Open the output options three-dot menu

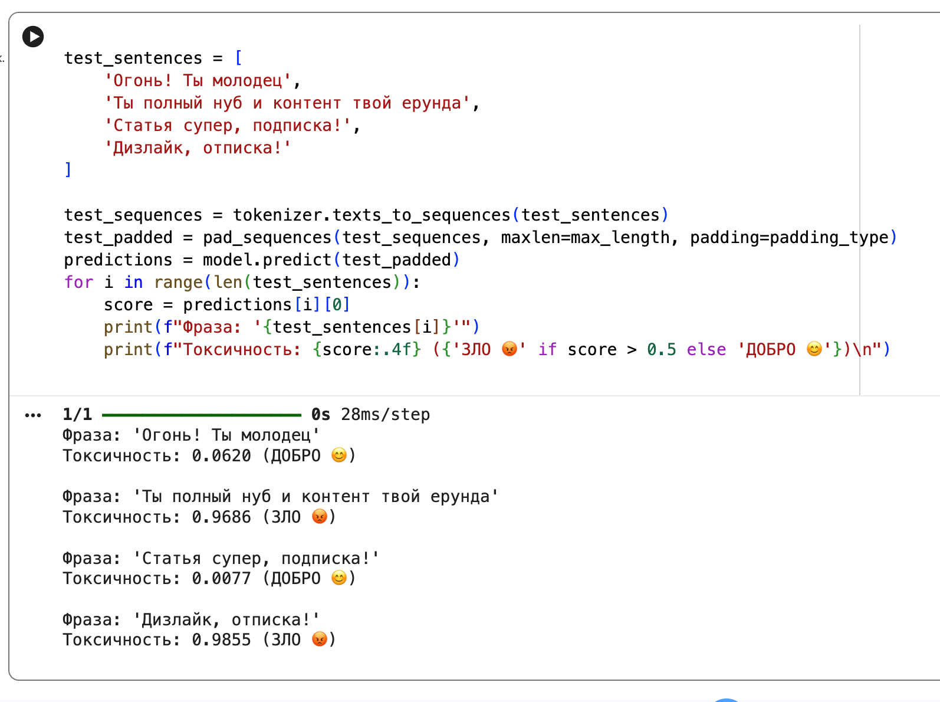33,416
